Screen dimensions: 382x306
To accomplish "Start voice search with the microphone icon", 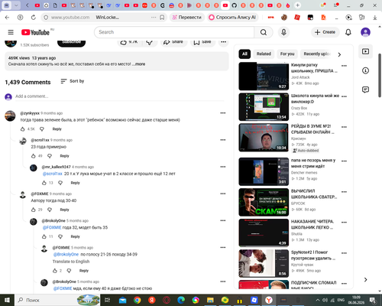I will (283, 32).
